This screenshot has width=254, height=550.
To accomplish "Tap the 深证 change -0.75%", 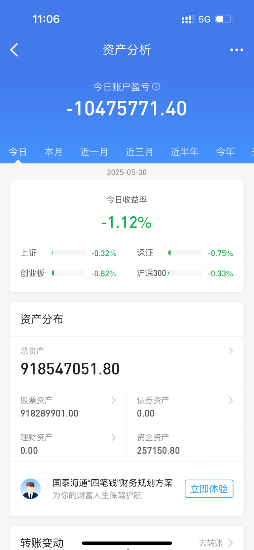I will point(221,253).
